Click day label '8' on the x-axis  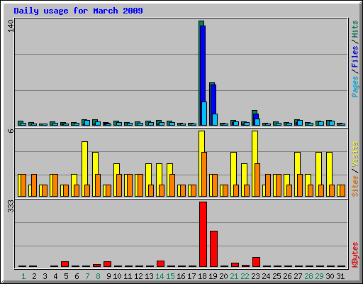coord(98,276)
